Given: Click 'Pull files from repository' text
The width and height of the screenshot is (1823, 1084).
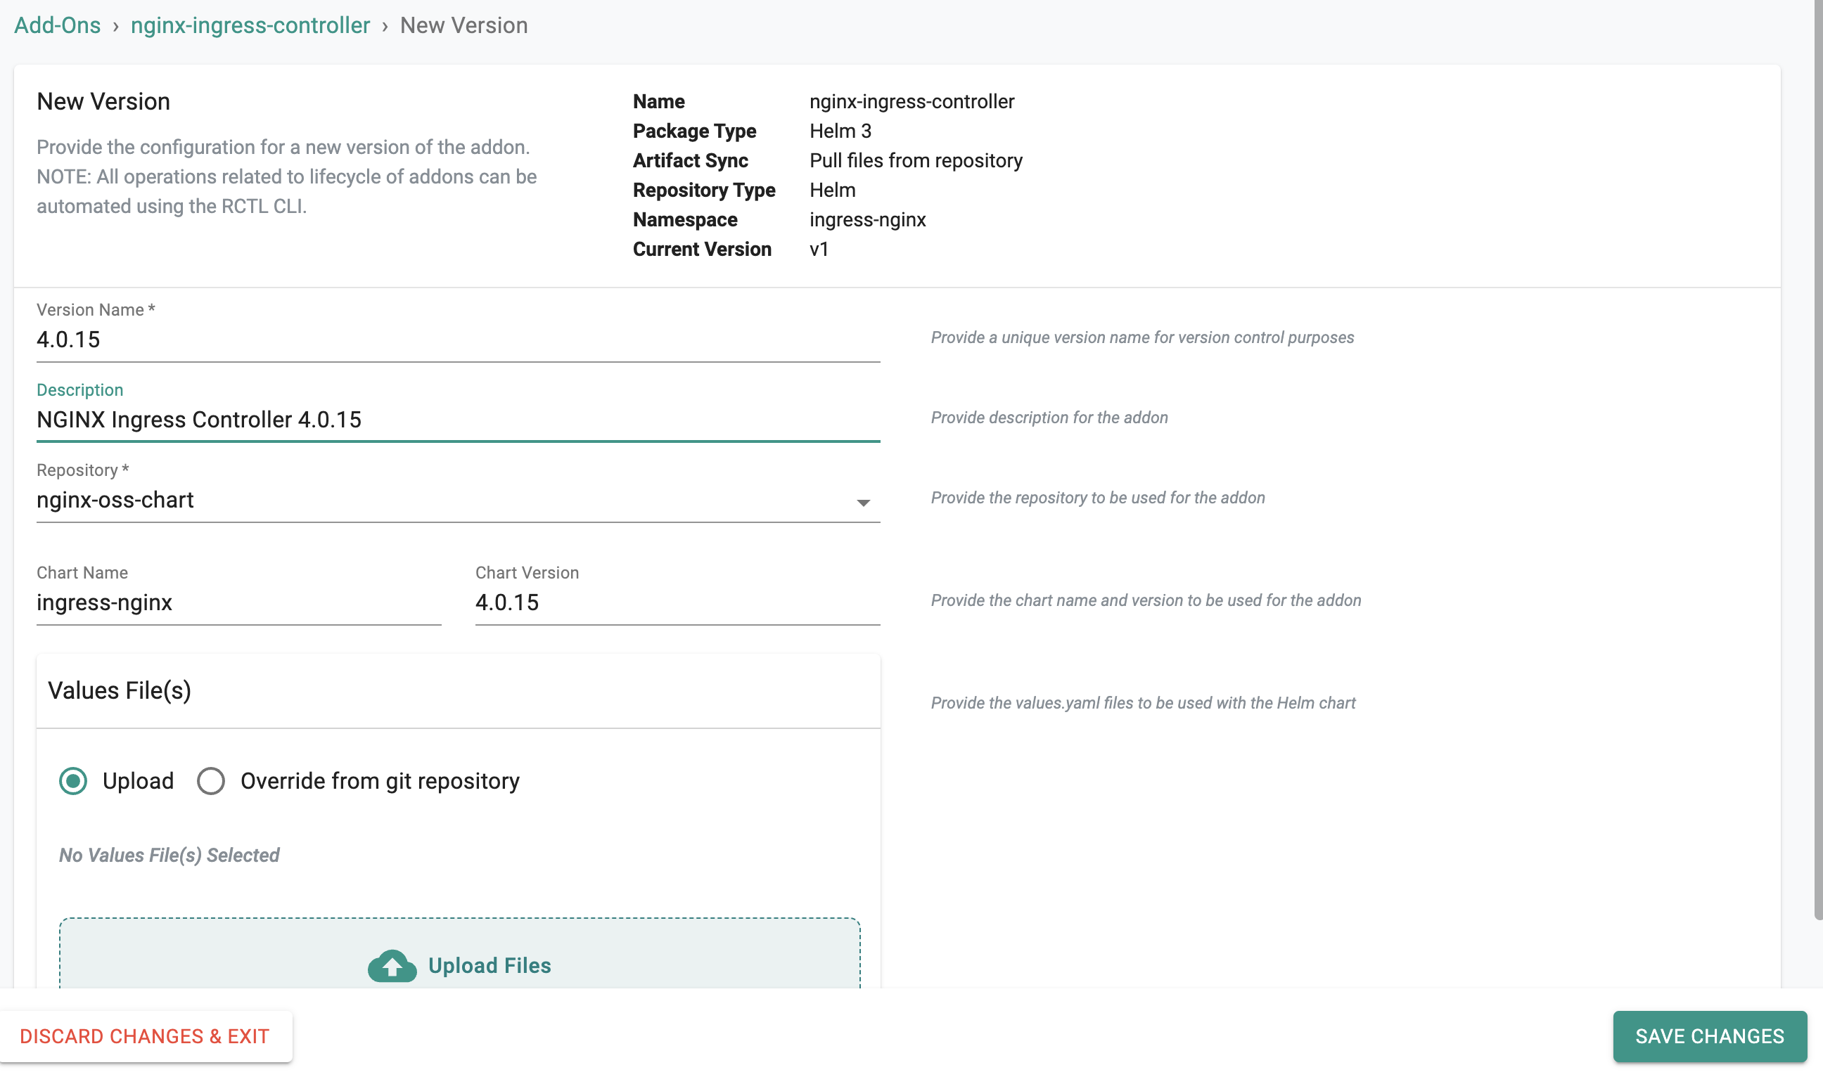Looking at the screenshot, I should coord(916,161).
